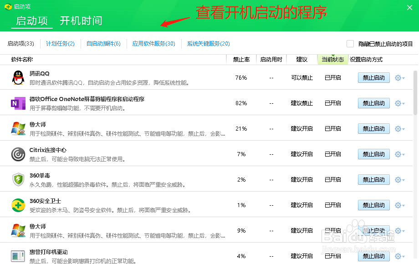Open settings gear for 21% 鲁大师 row
Screen dimensions: 419x264
(399, 129)
